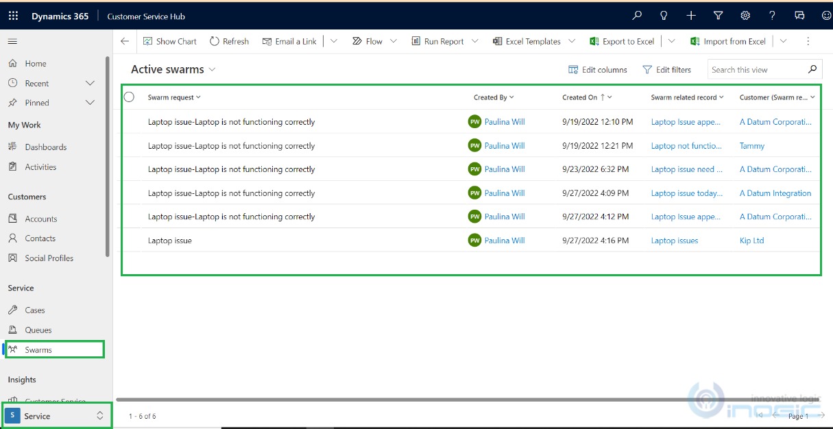Screen dimensions: 833x429
Task: Open more commands overflow menu
Action: [808, 41]
